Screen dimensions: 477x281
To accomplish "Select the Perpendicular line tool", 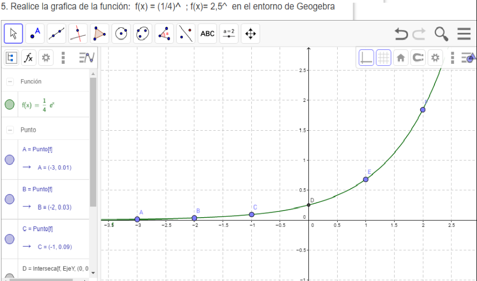I will coord(78,33).
